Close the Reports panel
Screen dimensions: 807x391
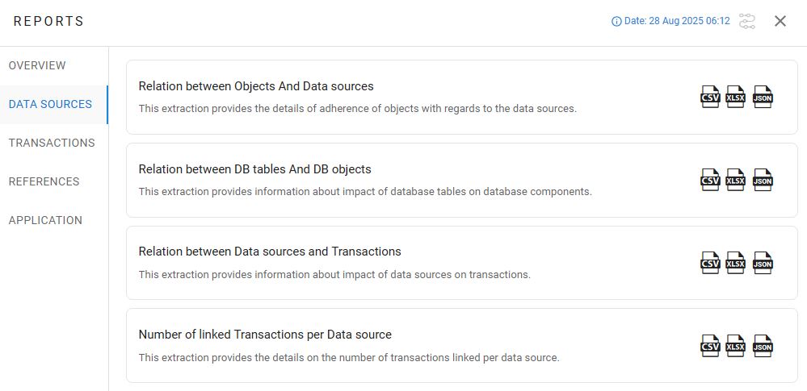click(x=780, y=21)
